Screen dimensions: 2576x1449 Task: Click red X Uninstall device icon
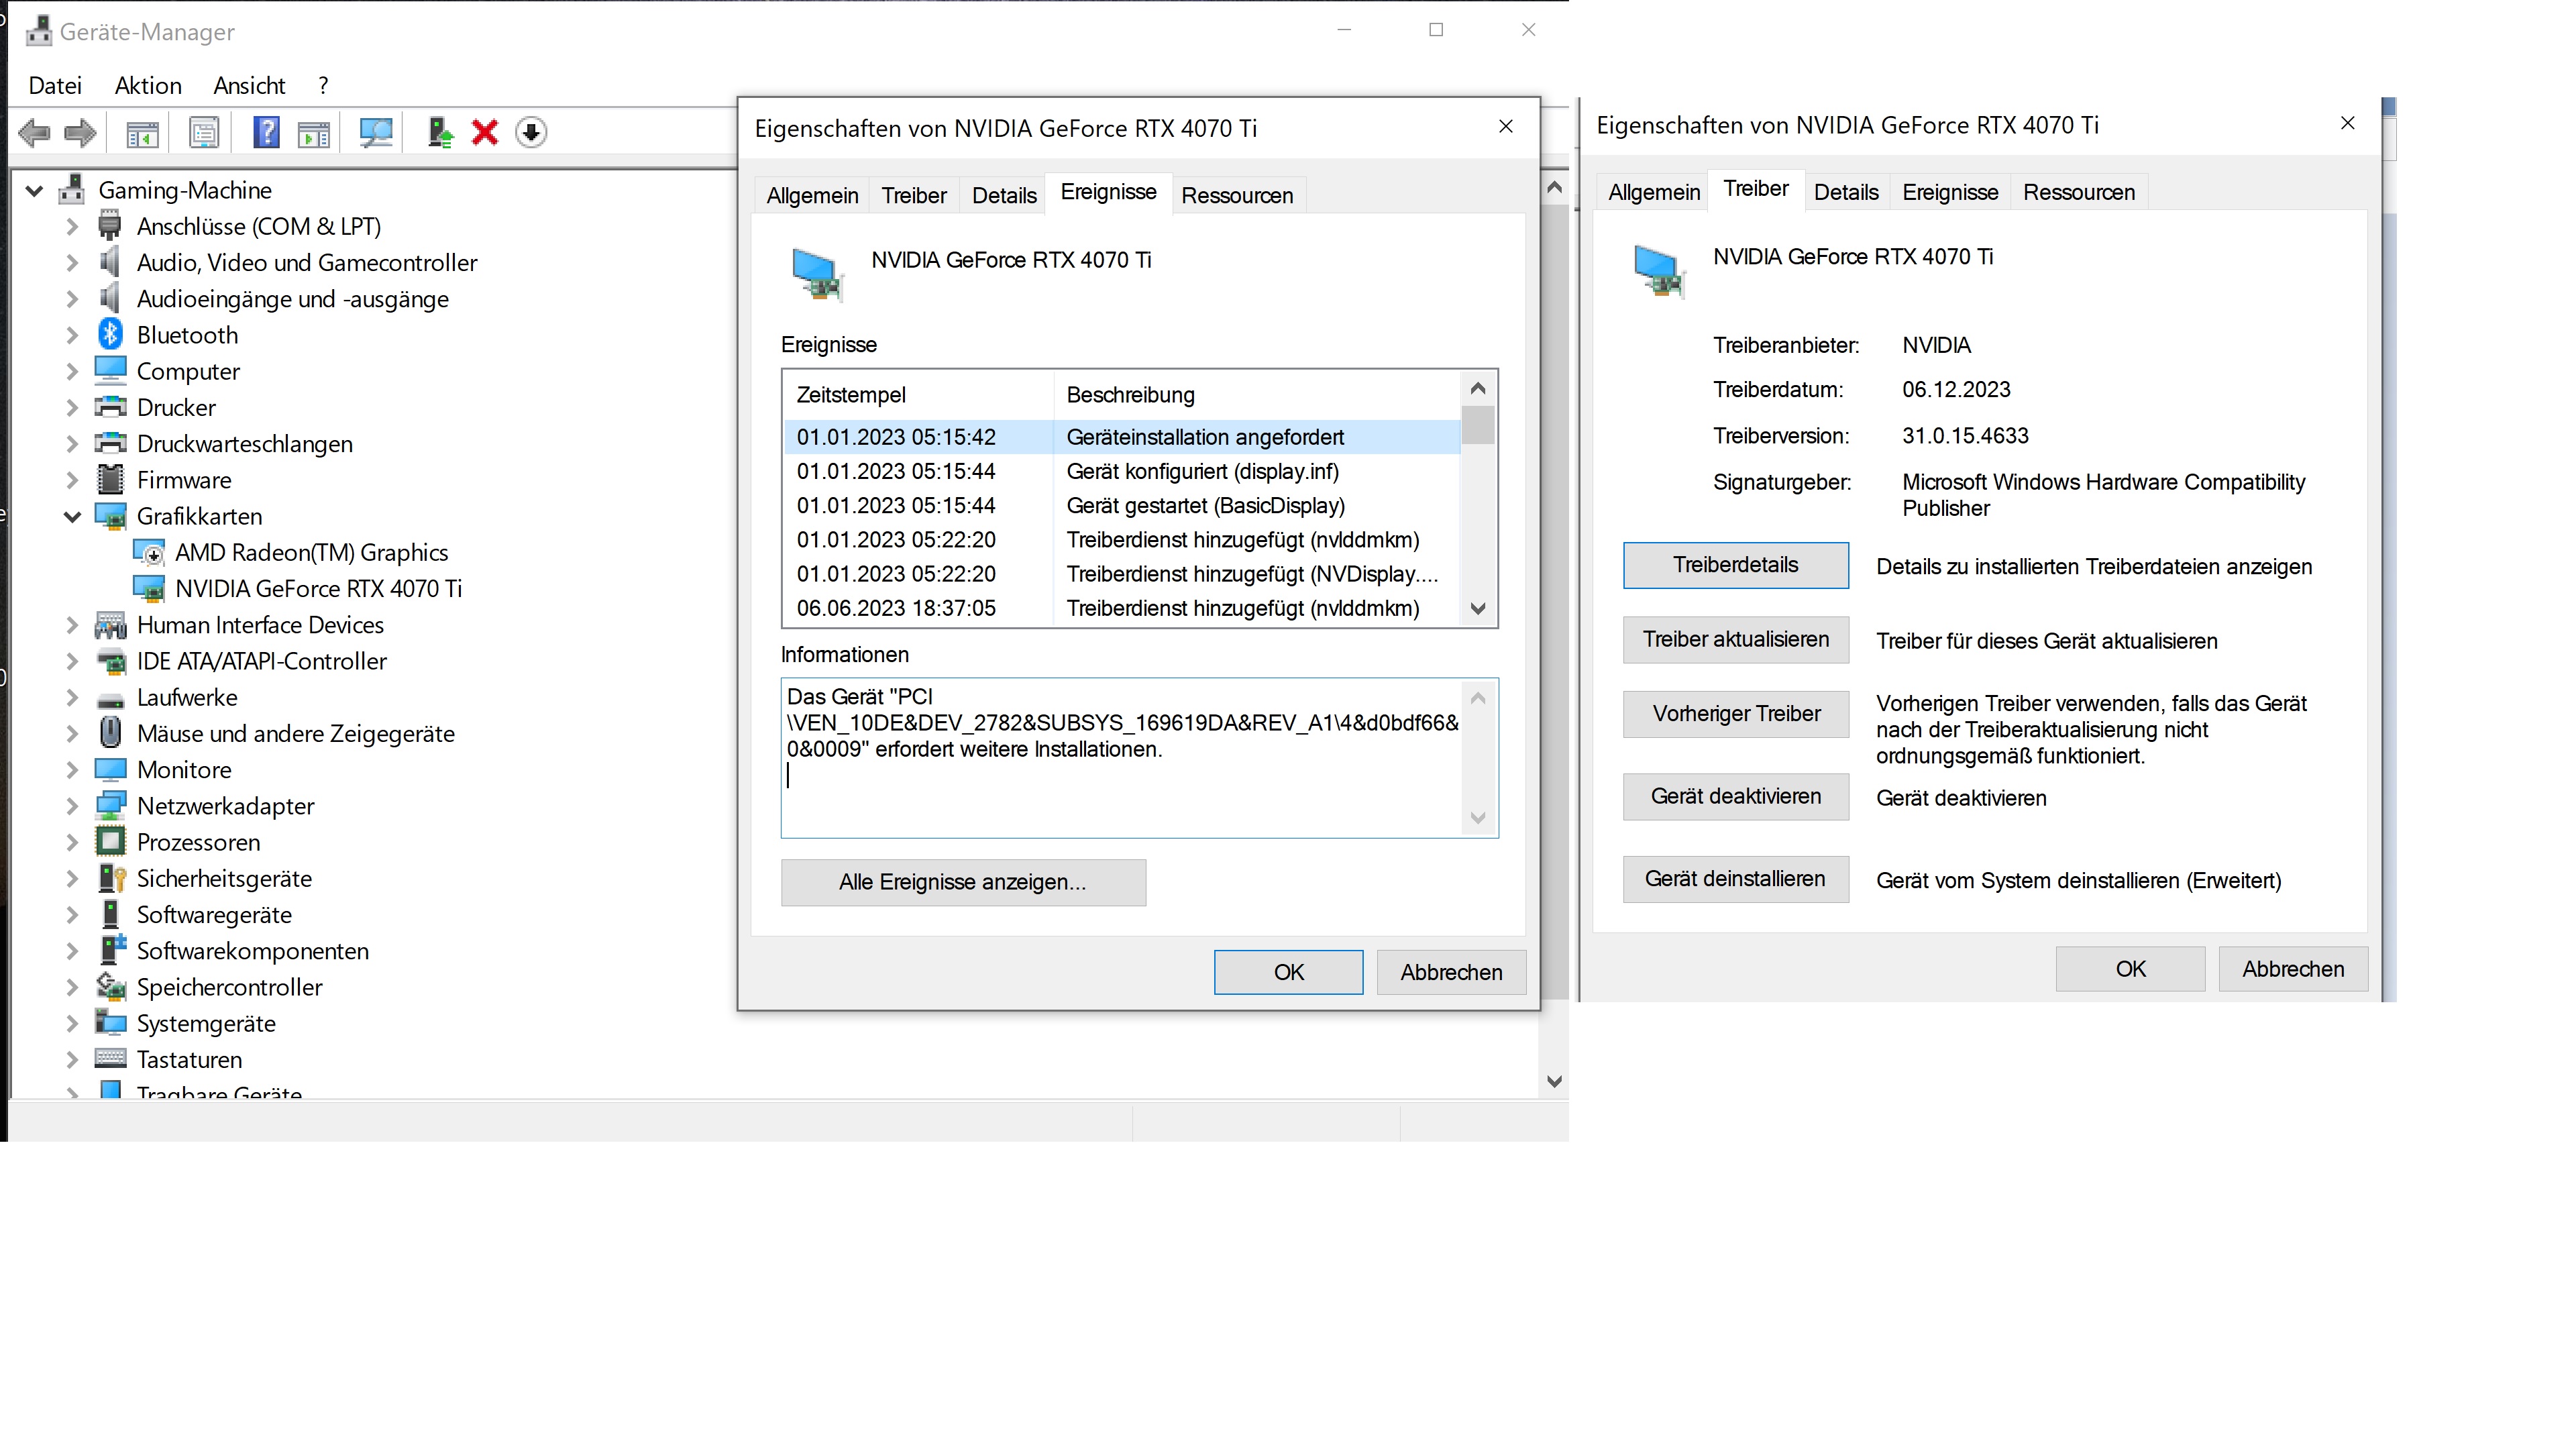click(x=485, y=132)
